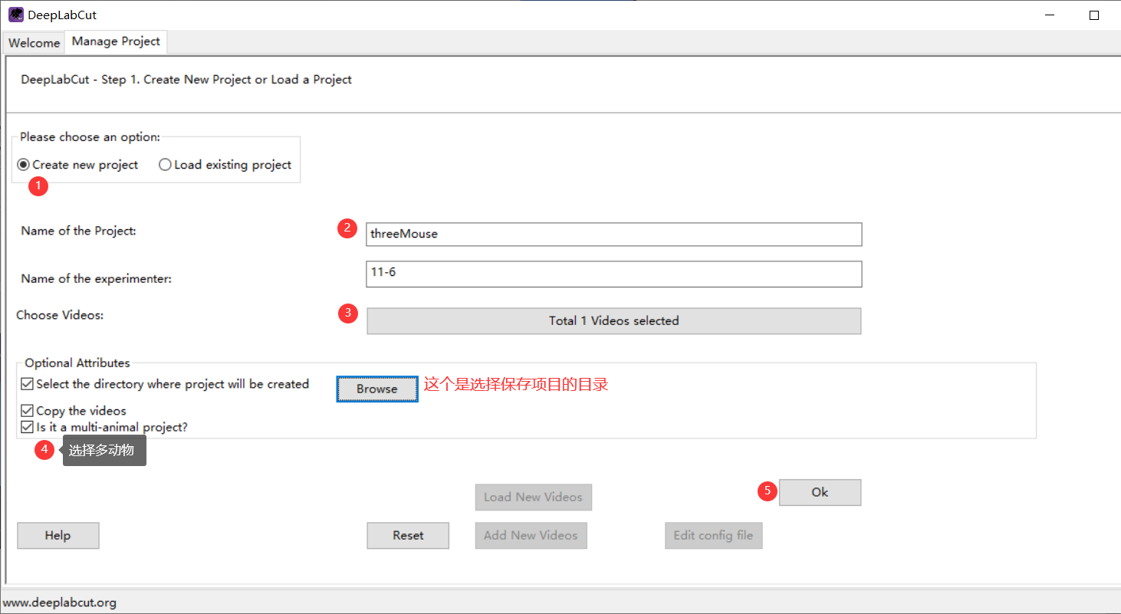Click the Optional Attributes group label
This screenshot has width=1121, height=614.
tap(77, 363)
